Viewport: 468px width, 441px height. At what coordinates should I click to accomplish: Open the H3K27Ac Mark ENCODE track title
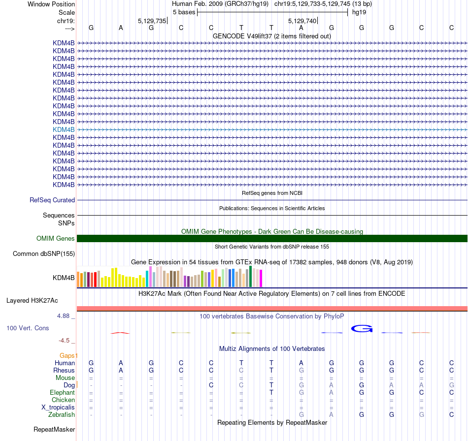272,293
